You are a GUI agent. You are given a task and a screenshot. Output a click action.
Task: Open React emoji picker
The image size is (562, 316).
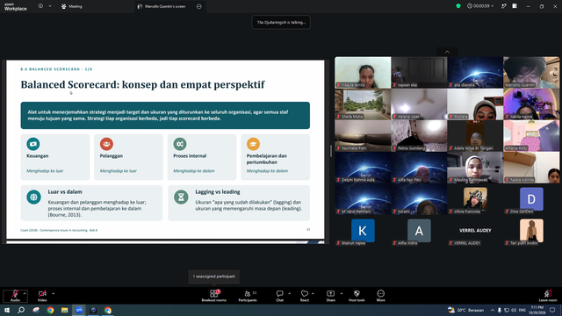pos(305,296)
